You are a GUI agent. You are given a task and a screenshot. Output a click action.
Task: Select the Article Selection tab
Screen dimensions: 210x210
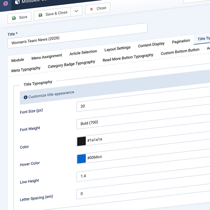pos(83,52)
